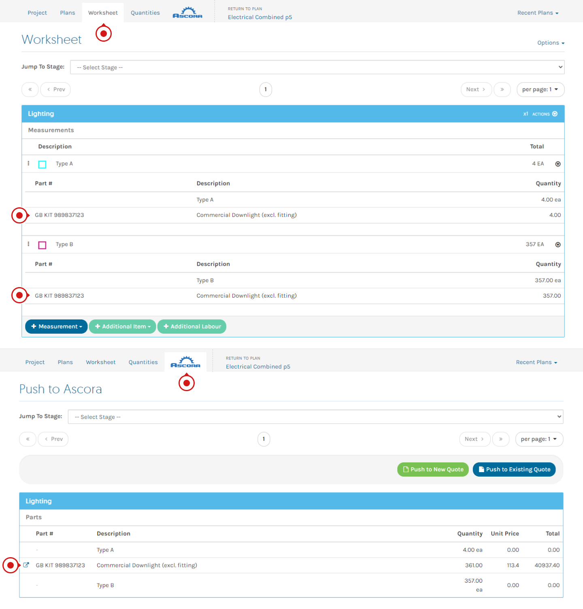The image size is (583, 609).
Task: Click the Type B row drag handle dots
Action: (x=28, y=244)
